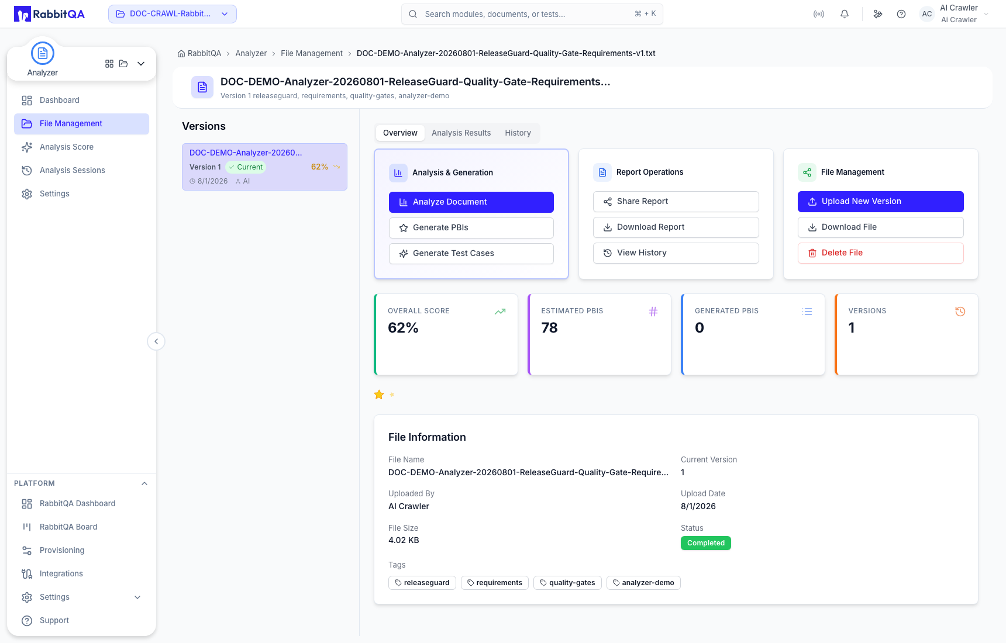Switch to the Analysis Results tab

pos(461,133)
